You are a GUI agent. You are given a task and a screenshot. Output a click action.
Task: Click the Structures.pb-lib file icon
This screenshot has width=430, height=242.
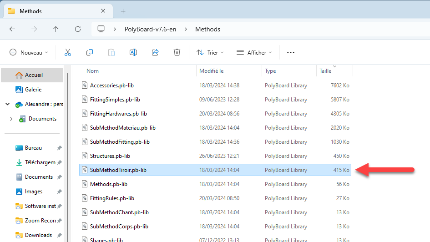pyautogui.click(x=85, y=156)
